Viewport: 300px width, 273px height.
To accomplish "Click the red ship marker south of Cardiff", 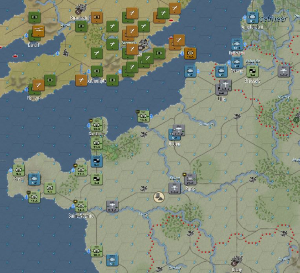I will pyautogui.click(x=15, y=56).
